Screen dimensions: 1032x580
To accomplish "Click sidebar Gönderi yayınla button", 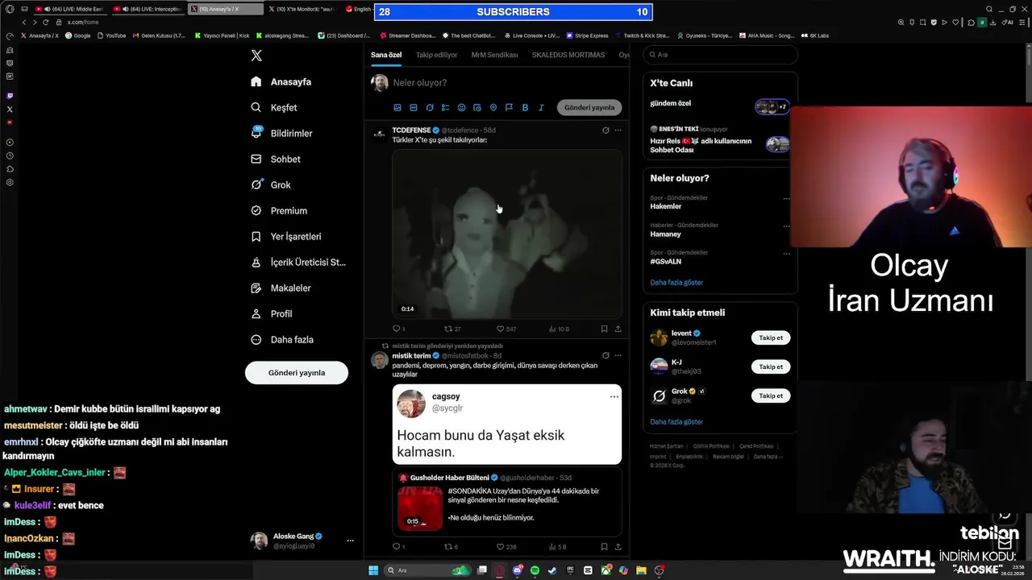I will tap(297, 372).
